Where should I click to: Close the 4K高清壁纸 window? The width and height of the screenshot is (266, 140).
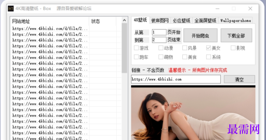[x=250, y=9]
